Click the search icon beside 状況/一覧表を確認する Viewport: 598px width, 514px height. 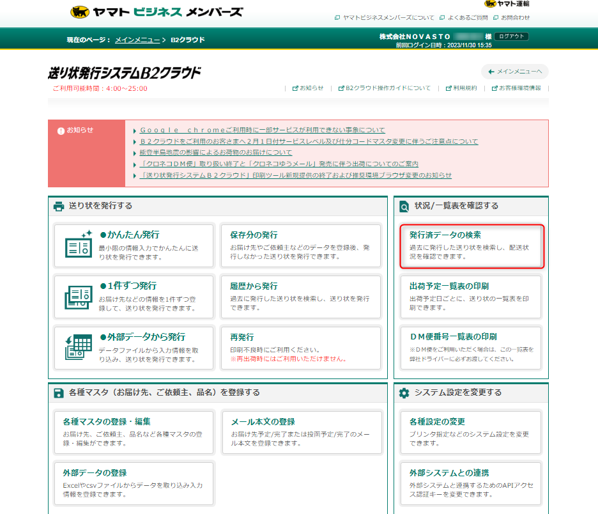click(404, 206)
